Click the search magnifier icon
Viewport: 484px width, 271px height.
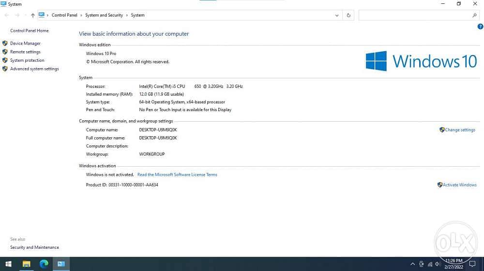(474, 15)
